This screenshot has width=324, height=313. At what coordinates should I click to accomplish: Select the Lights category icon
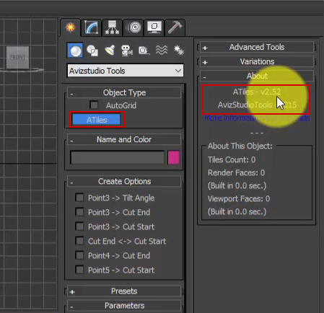point(110,50)
